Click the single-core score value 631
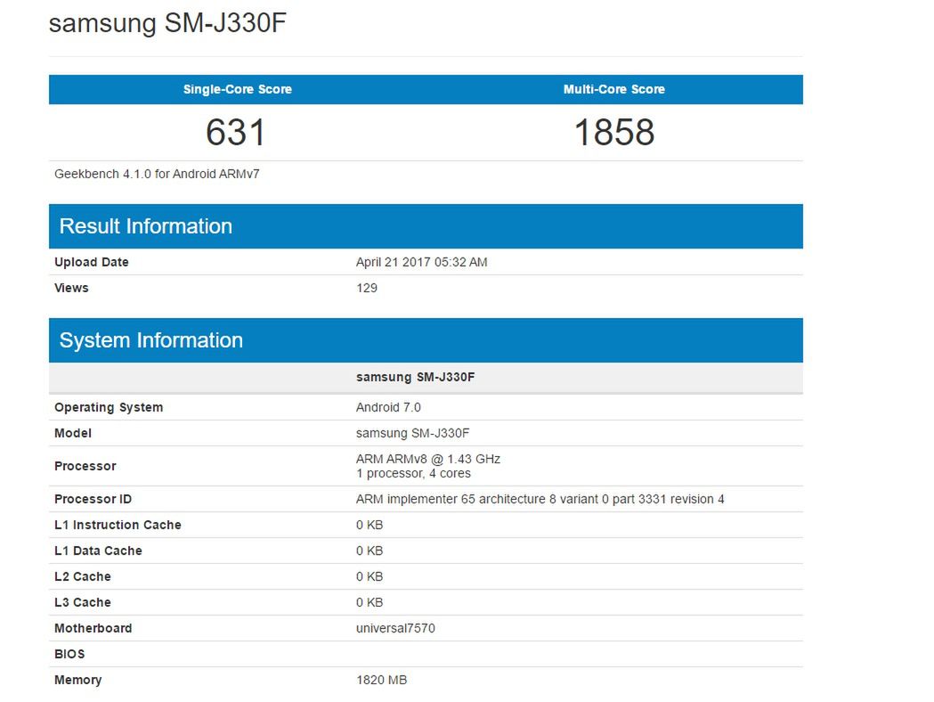This screenshot has height=702, width=934. click(237, 133)
